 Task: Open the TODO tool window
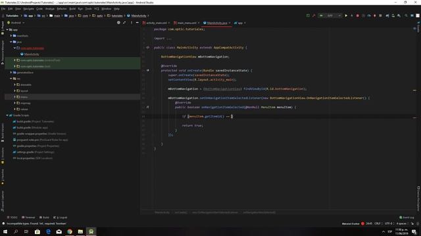(12, 217)
